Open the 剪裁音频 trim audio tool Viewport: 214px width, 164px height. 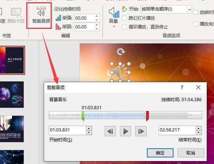41,15
